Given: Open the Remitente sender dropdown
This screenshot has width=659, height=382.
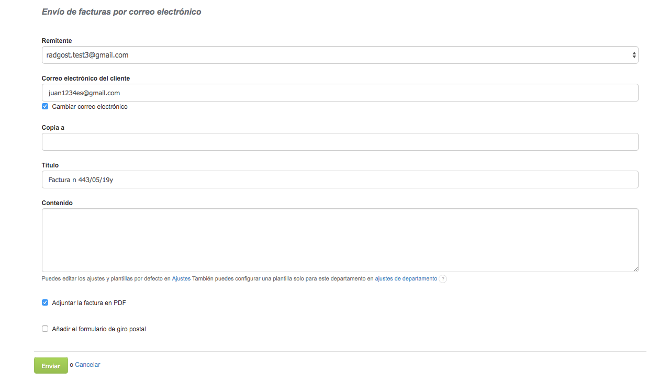Looking at the screenshot, I should point(340,55).
